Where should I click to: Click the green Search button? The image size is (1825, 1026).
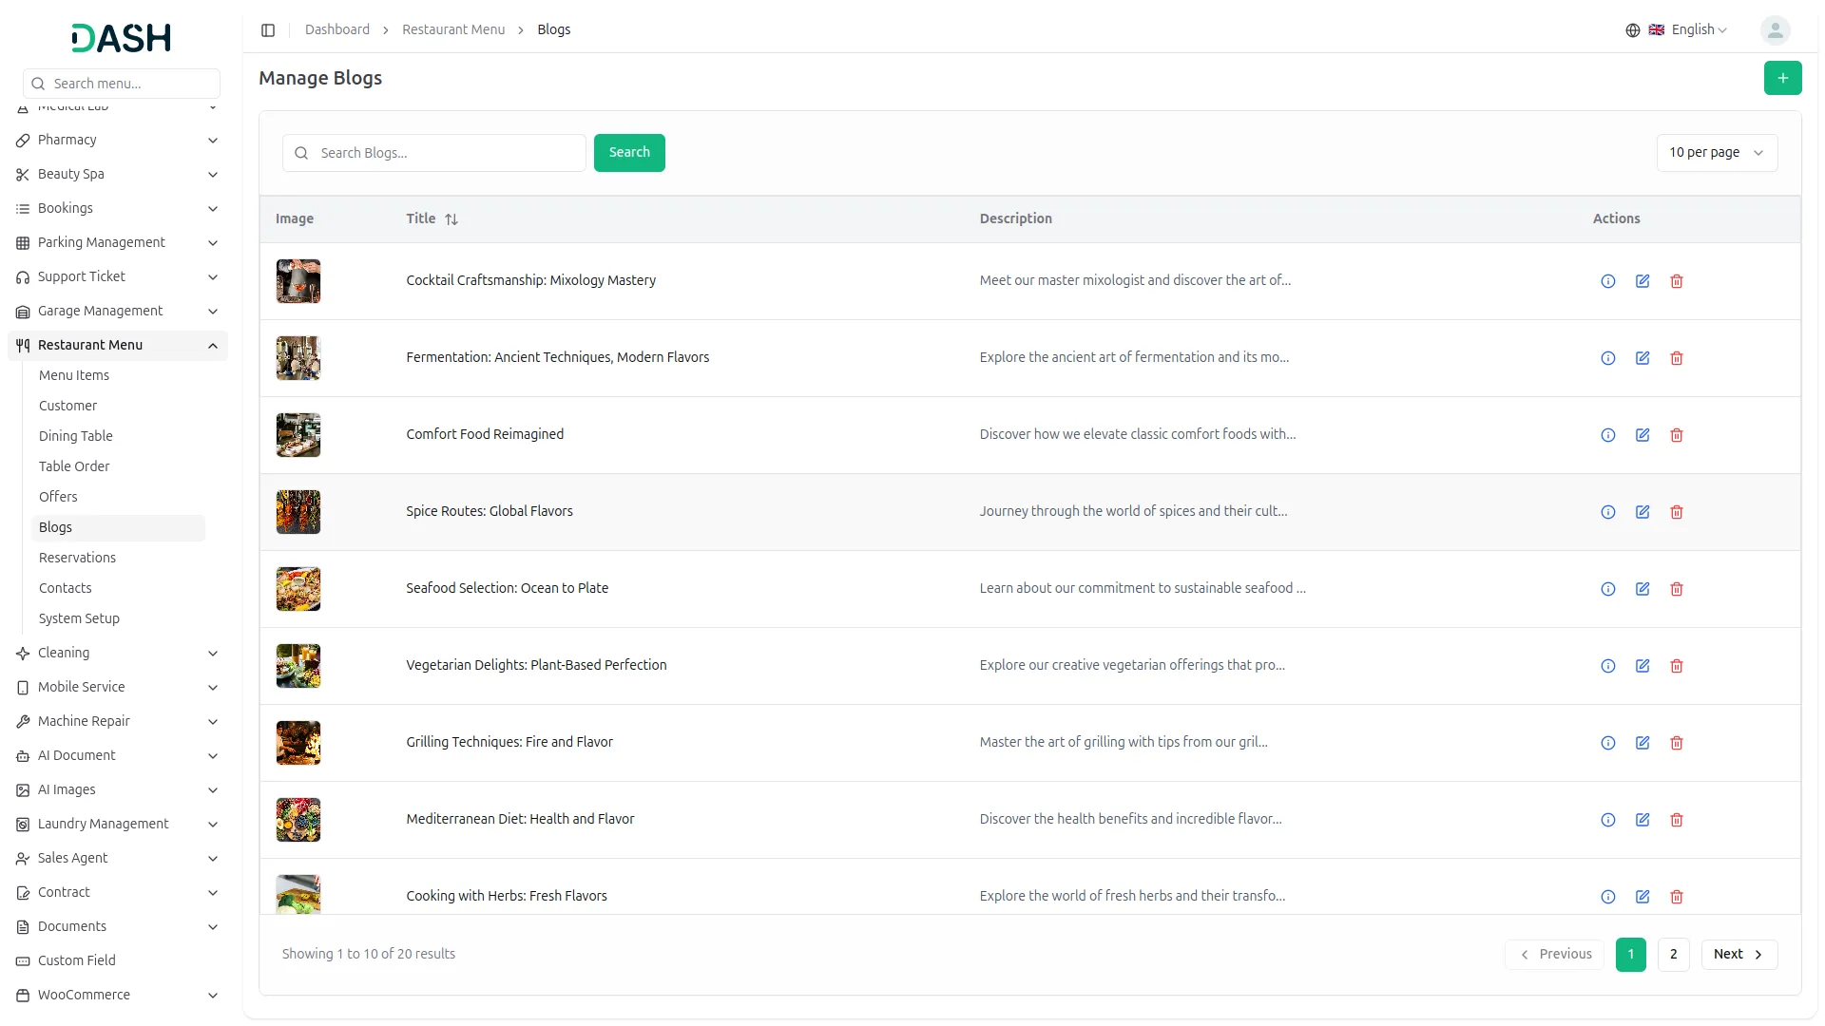[628, 153]
